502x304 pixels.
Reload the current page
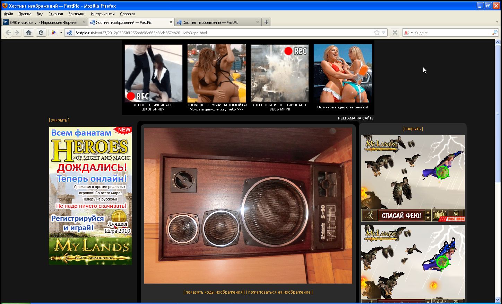click(x=41, y=33)
